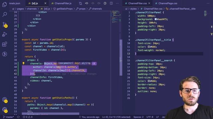Click the sync changes icon in status bar
The height and width of the screenshot is (119, 213).
click(x=18, y=117)
